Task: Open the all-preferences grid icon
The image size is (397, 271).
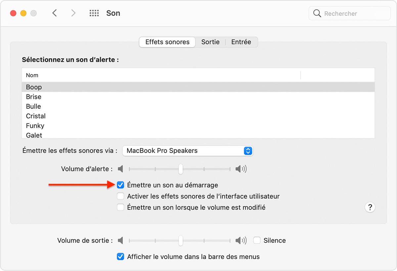Action: point(94,13)
